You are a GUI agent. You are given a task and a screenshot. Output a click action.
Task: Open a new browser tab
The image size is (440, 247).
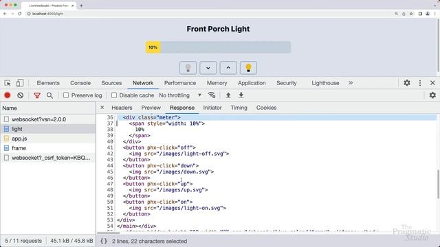pyautogui.click(x=81, y=5)
